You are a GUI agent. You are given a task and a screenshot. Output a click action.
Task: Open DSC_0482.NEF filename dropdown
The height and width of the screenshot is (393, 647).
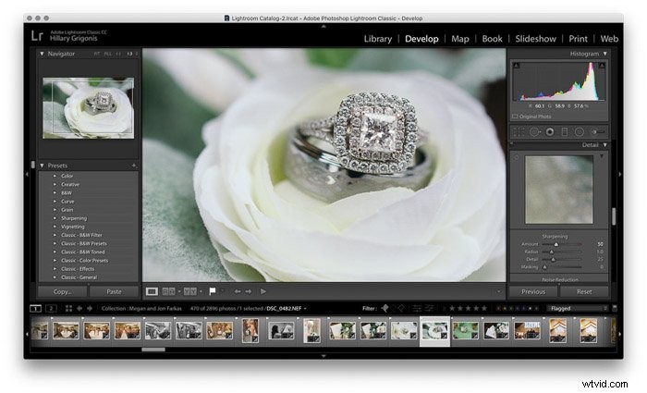(305, 309)
